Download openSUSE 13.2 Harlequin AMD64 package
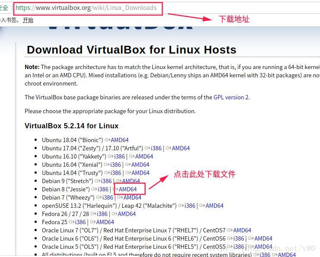 (215, 206)
